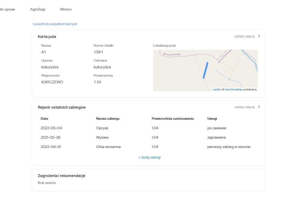Click the blue field shape on the map
This screenshot has height=222, width=297.
pyautogui.click(x=205, y=70)
